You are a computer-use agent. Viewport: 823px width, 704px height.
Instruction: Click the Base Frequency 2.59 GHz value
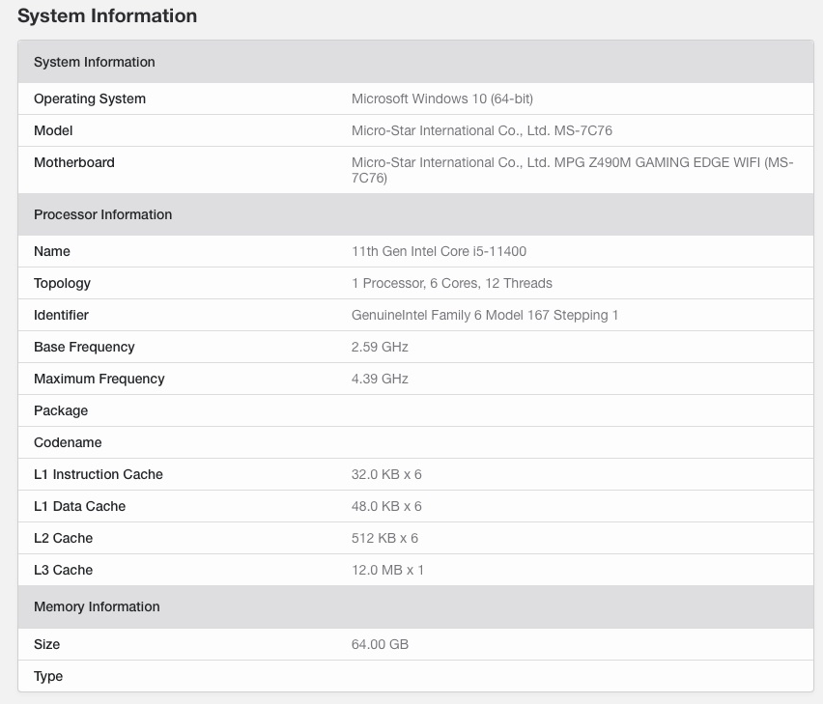coord(380,347)
